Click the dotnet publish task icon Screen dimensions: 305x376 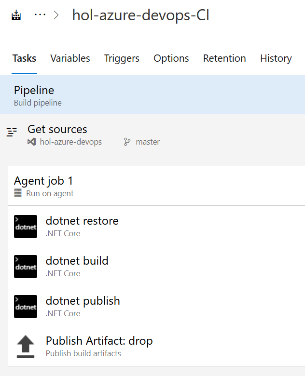pos(26,307)
